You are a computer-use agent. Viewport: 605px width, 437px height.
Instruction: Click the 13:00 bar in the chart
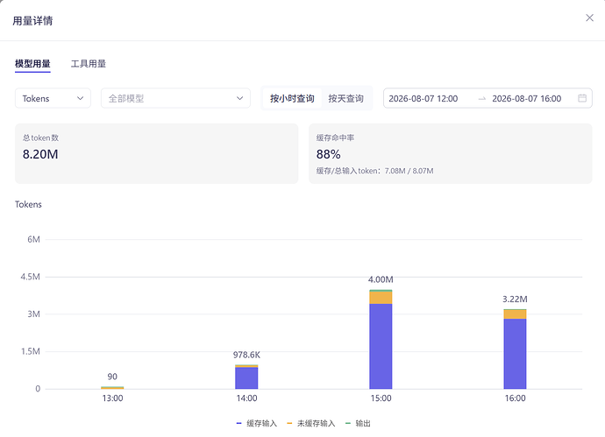pyautogui.click(x=112, y=388)
